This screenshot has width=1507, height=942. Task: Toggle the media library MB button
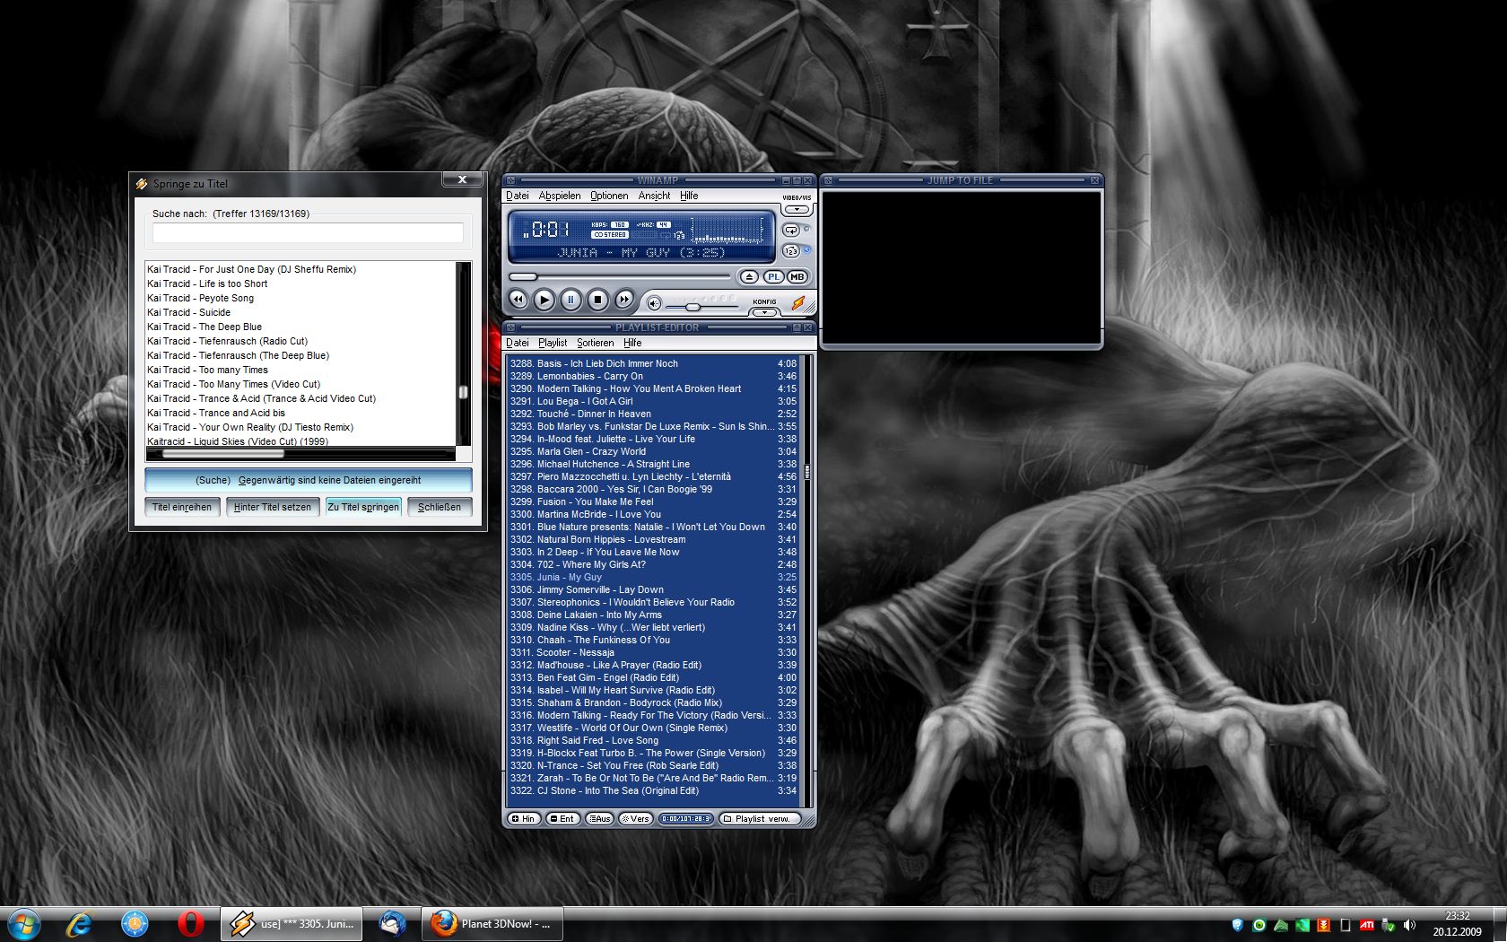(797, 276)
